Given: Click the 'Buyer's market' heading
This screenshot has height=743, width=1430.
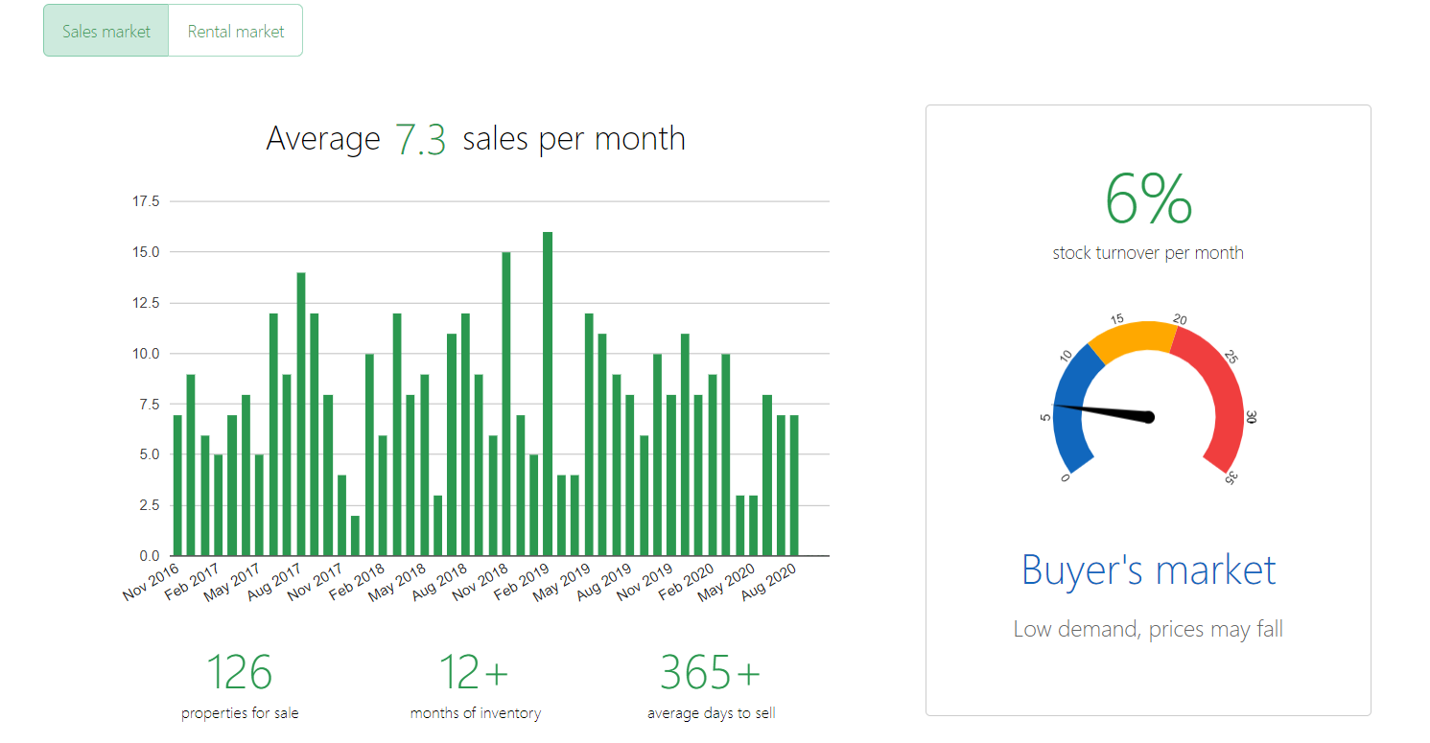Looking at the screenshot, I should (x=1148, y=569).
